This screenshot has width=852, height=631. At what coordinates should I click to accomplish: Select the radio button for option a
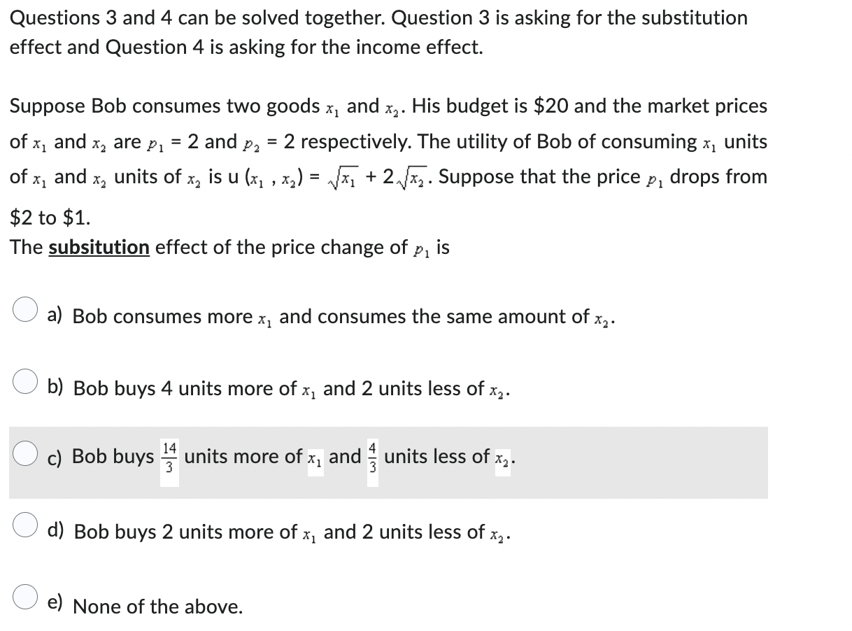click(x=25, y=311)
